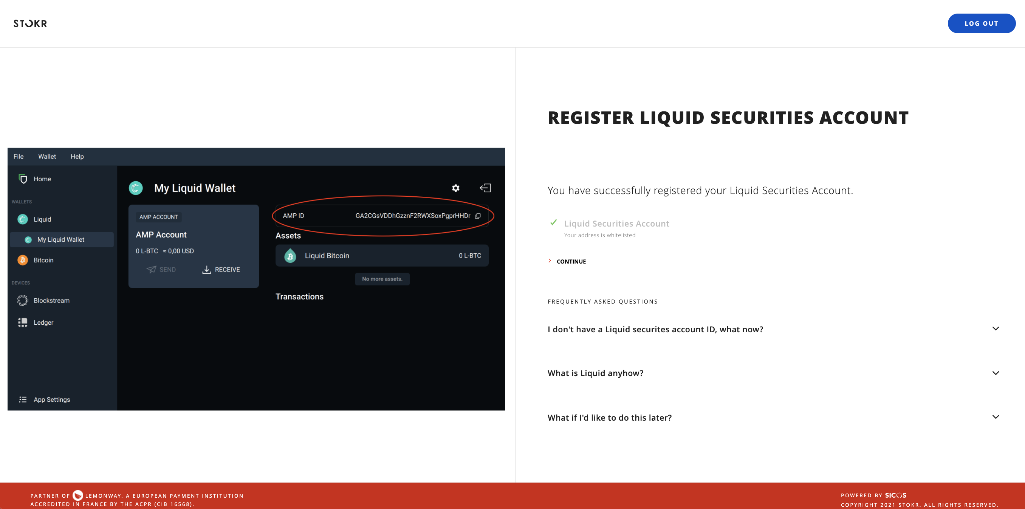Click the Liquid Bitcoin drop icon

(290, 256)
